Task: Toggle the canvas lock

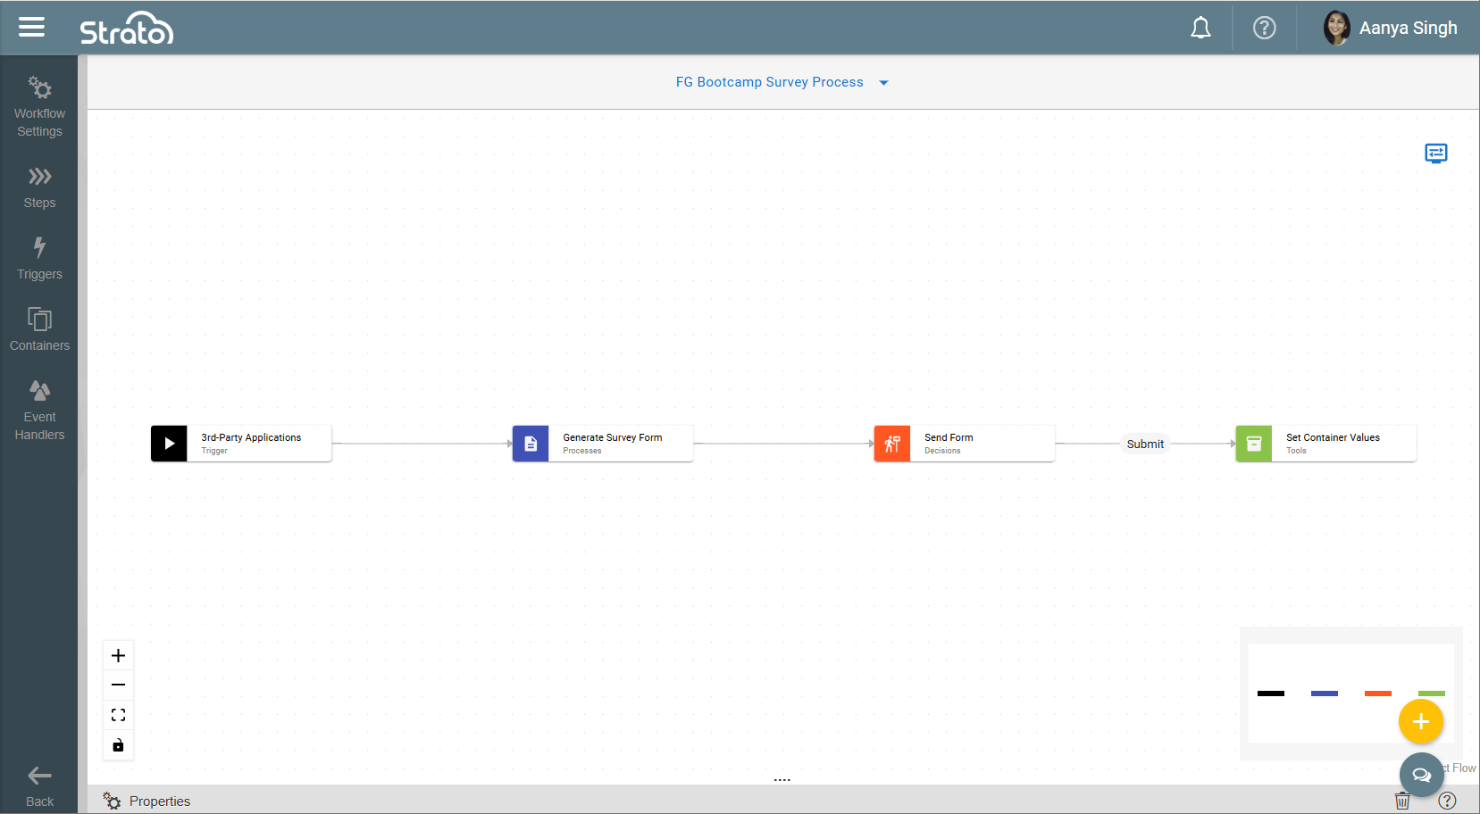Action: pyautogui.click(x=118, y=745)
